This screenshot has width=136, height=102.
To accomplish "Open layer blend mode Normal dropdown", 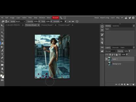I will pyautogui.click(x=111, y=51).
